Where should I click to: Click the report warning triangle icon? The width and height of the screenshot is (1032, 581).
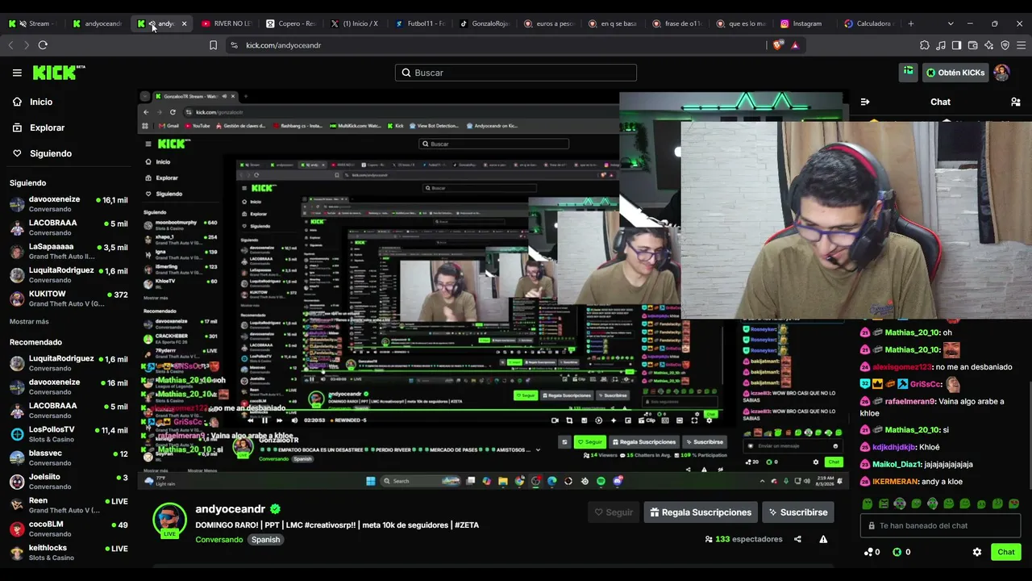[x=823, y=539]
